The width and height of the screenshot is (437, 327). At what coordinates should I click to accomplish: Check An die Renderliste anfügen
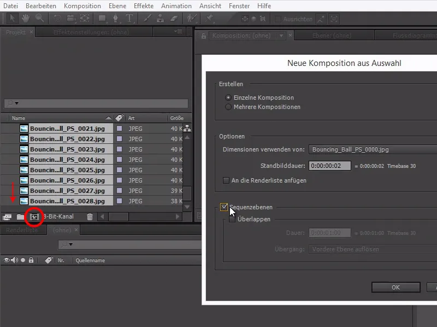pos(226,180)
